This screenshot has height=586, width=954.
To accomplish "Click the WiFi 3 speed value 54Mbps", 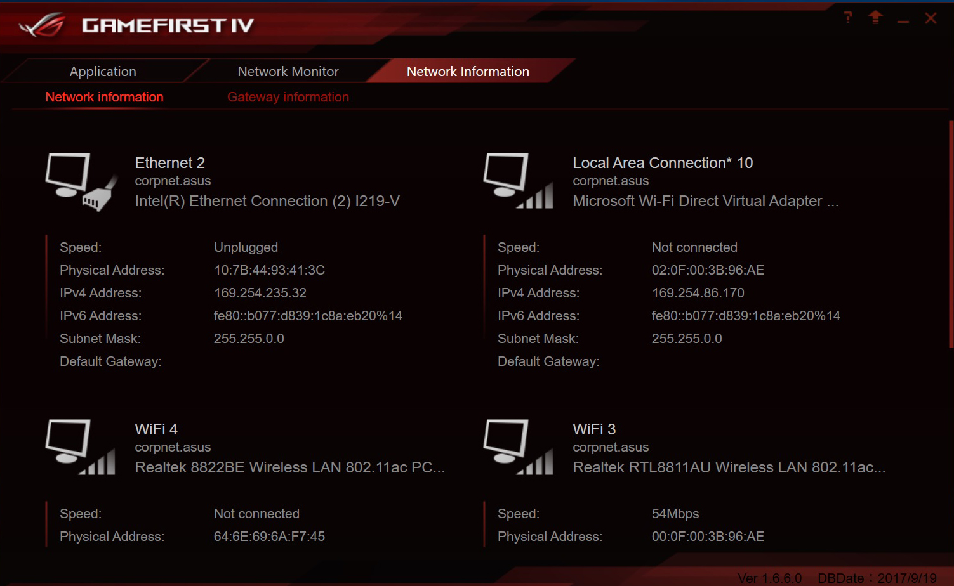I will point(675,514).
